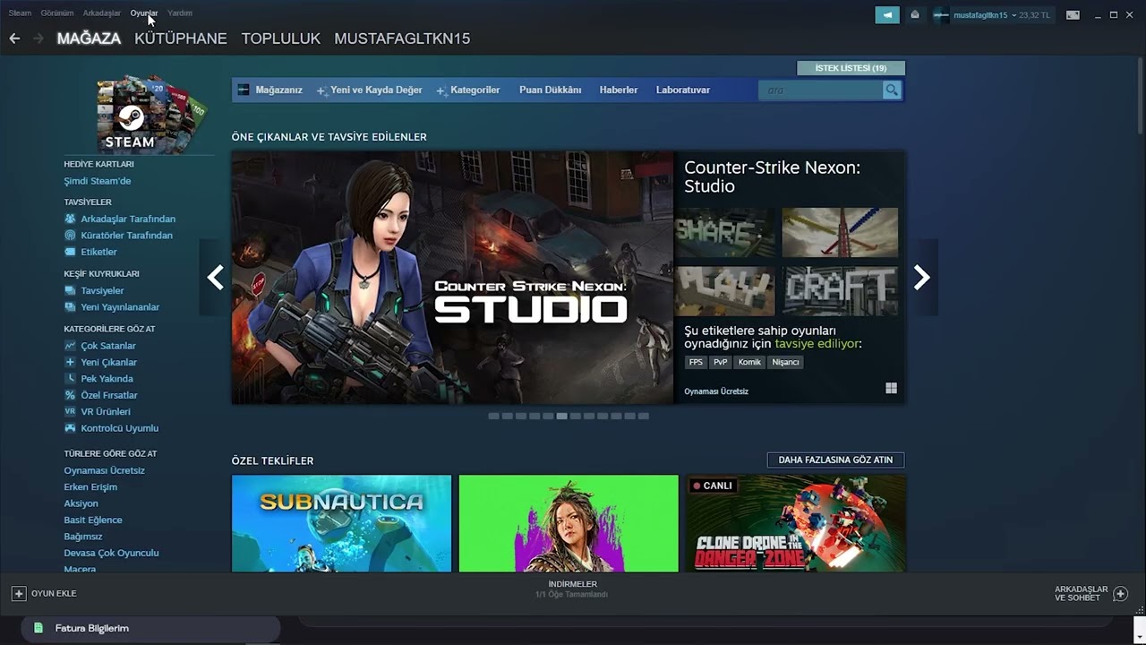The image size is (1146, 645).
Task: Open Erken Erişim genre
Action: tap(90, 487)
